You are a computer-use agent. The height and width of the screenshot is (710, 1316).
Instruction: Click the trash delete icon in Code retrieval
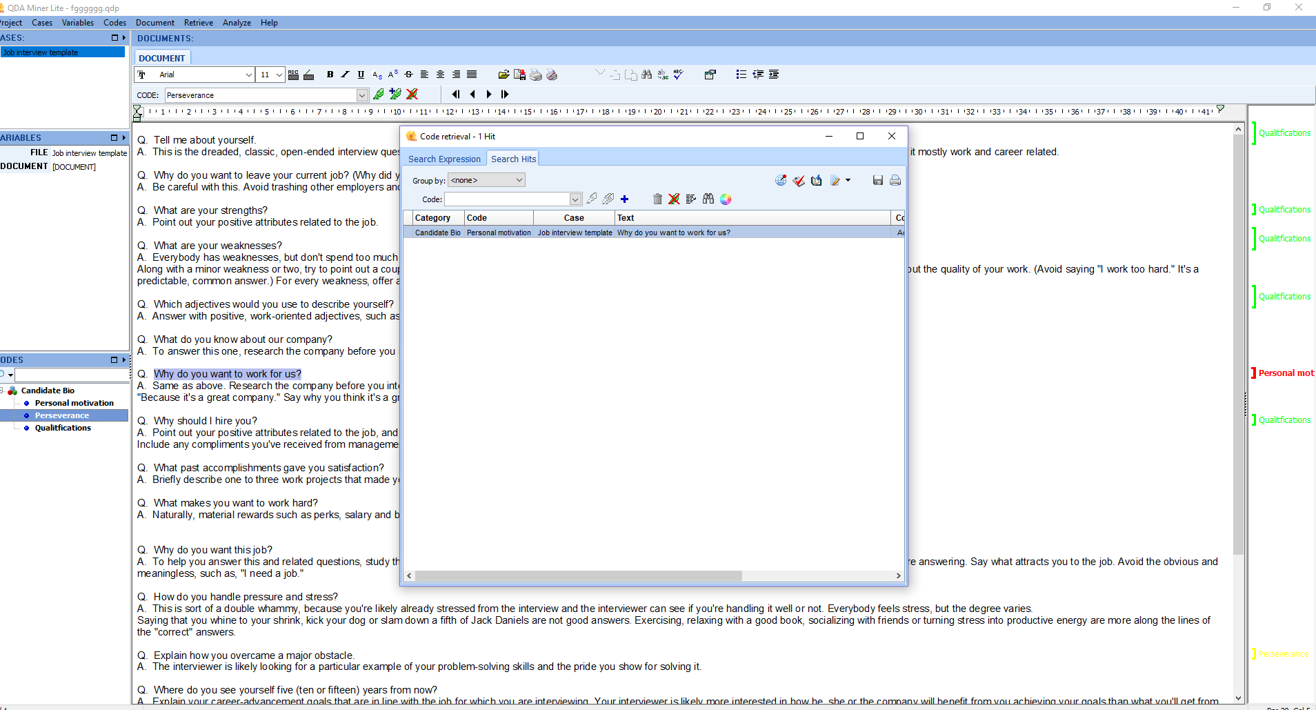tap(657, 199)
